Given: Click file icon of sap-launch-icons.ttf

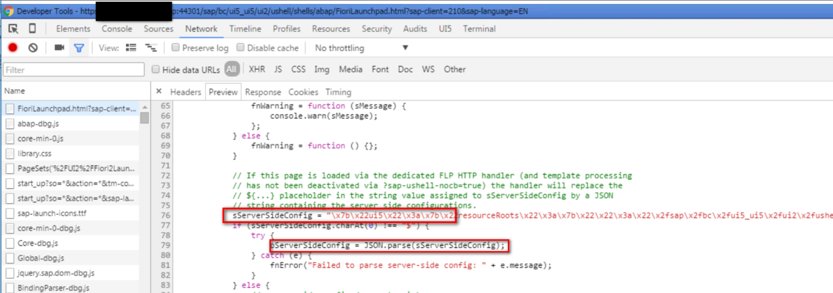Looking at the screenshot, I should [10, 213].
